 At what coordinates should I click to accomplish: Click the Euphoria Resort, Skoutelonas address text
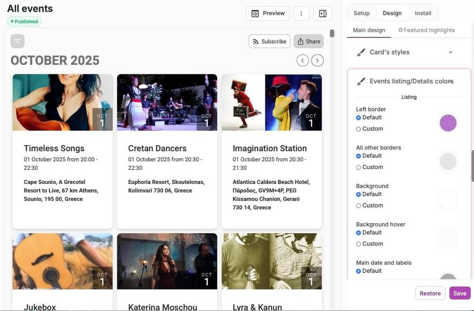[x=166, y=186]
